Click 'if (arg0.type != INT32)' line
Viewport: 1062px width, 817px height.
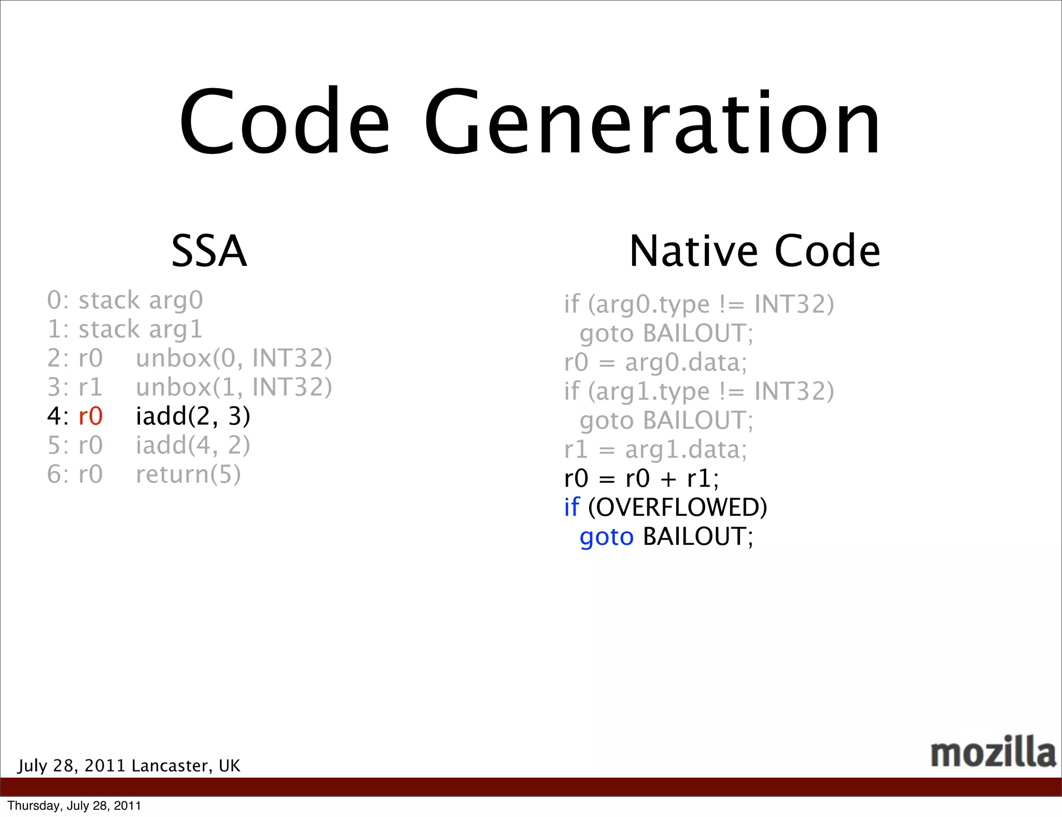[699, 304]
